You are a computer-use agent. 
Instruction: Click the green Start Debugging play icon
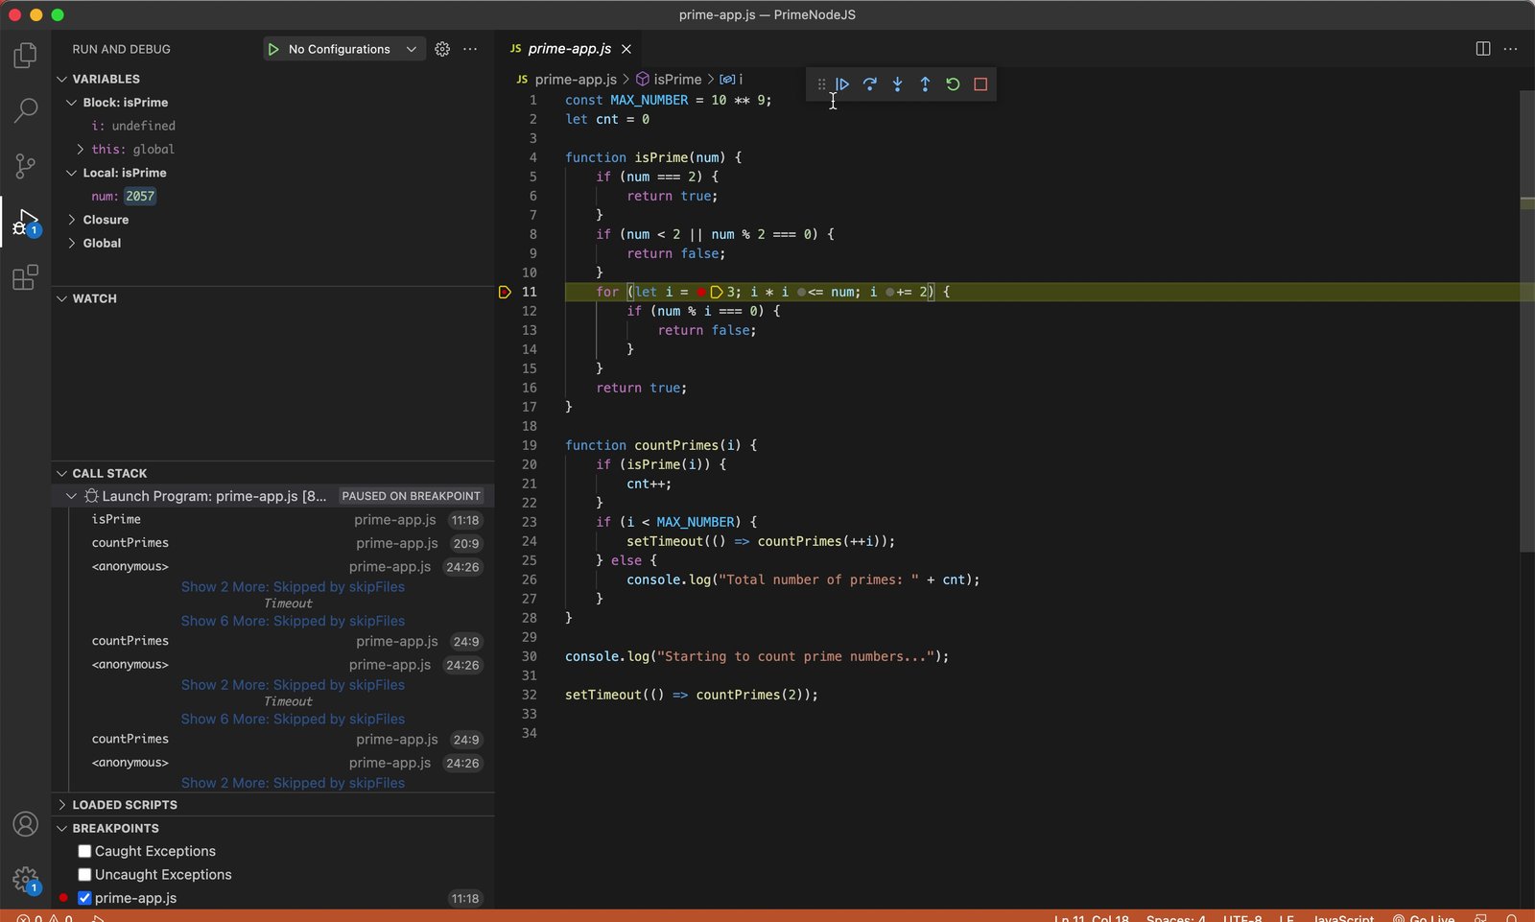coord(273,49)
